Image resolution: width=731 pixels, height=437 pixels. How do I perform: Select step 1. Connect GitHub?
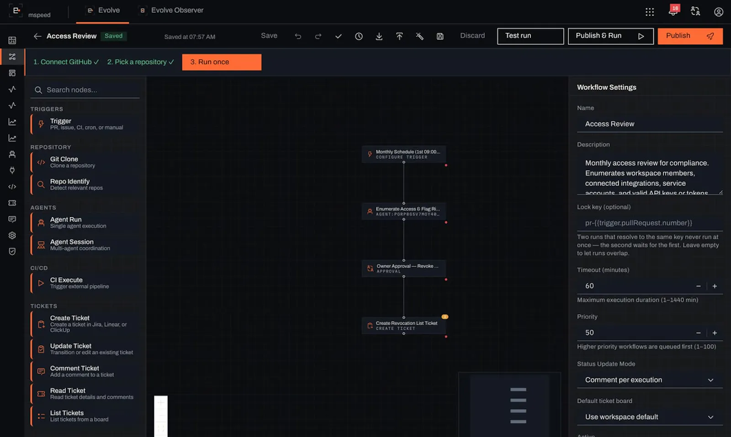coord(66,62)
